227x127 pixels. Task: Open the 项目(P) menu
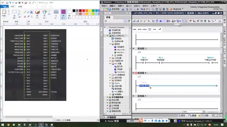[x=104, y=6]
